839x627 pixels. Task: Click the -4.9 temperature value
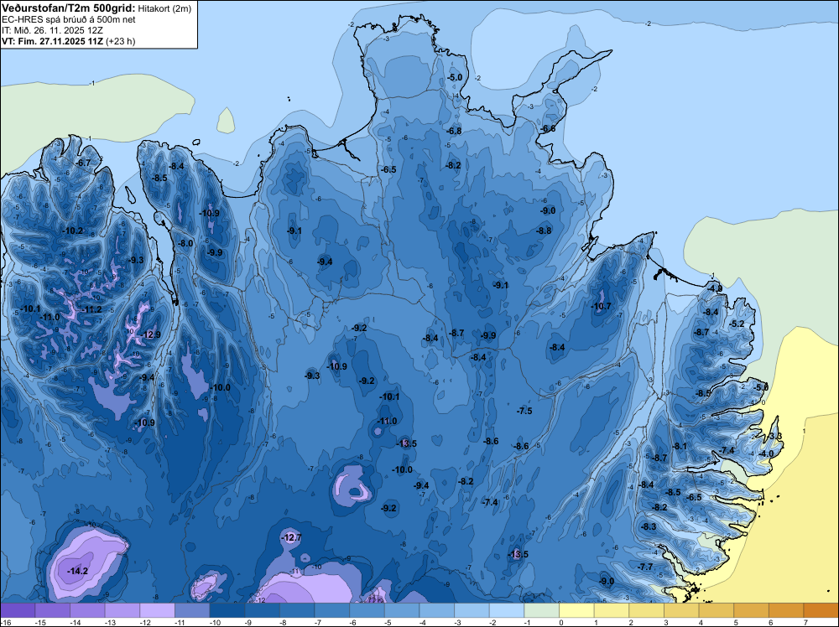point(715,288)
